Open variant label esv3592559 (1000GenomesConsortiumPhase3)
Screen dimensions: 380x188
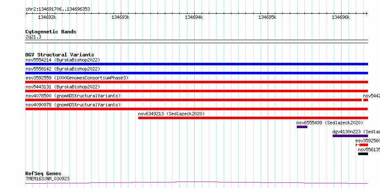pyautogui.click(x=77, y=78)
